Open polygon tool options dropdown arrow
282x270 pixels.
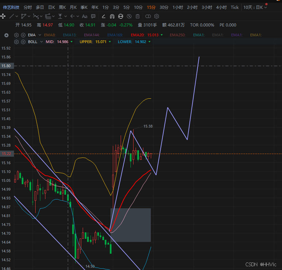[x=29, y=16]
